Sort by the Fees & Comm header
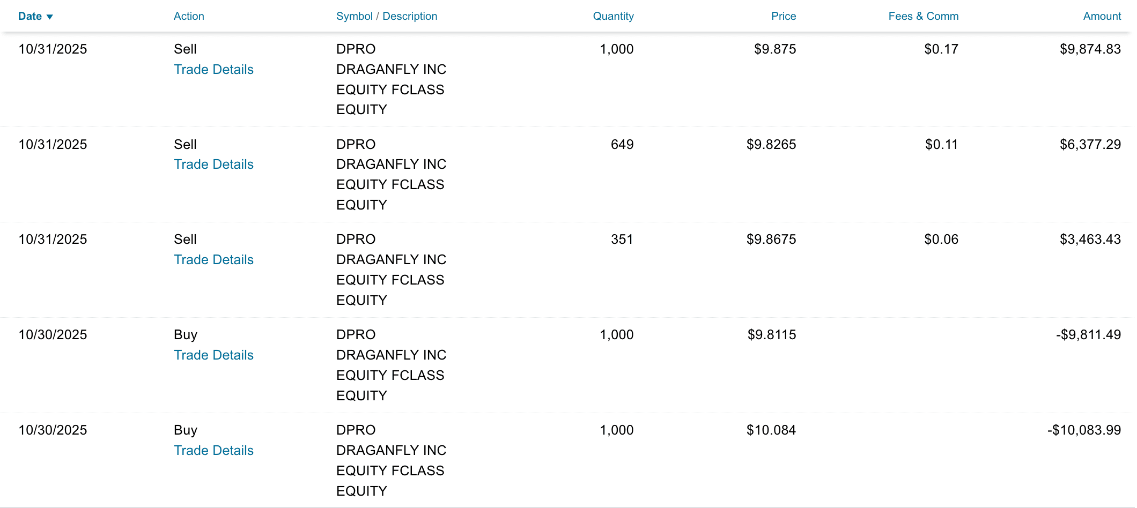Image resolution: width=1137 pixels, height=508 pixels. (923, 17)
